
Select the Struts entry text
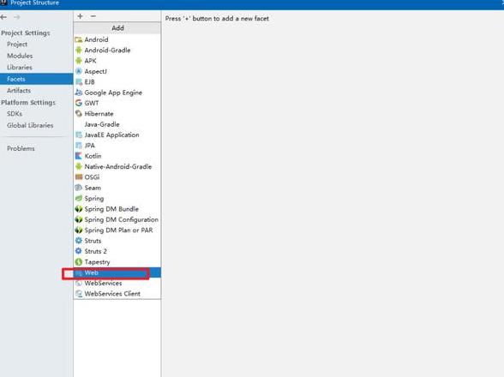(93, 241)
